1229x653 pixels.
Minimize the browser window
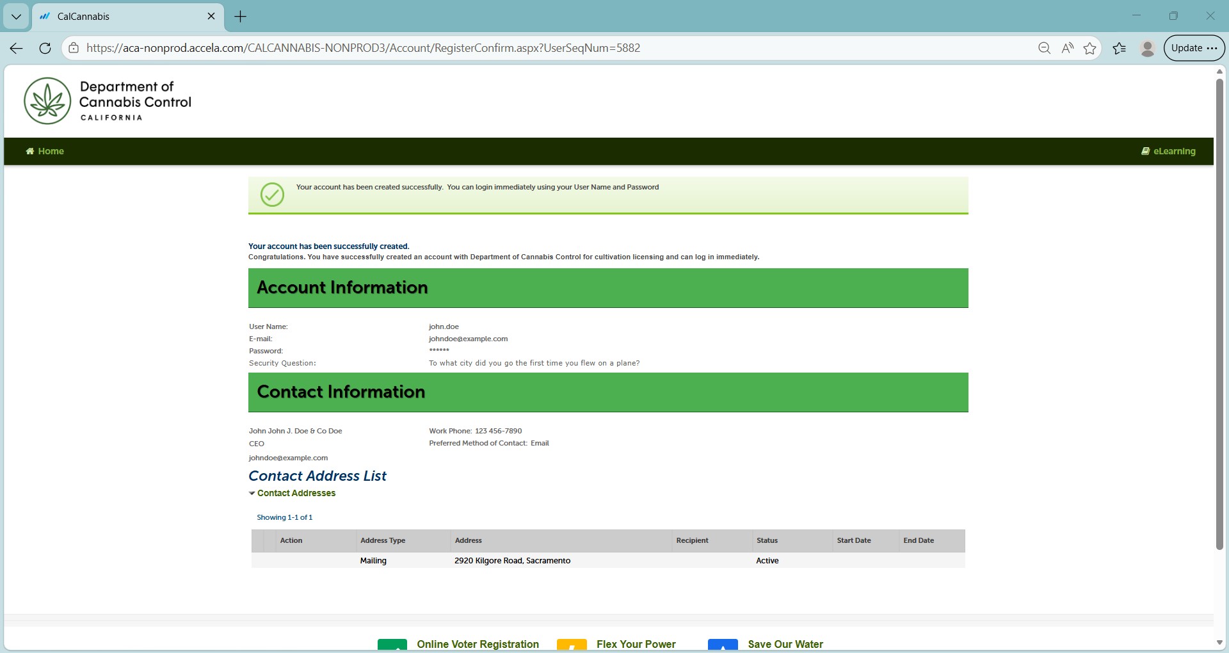tap(1137, 16)
